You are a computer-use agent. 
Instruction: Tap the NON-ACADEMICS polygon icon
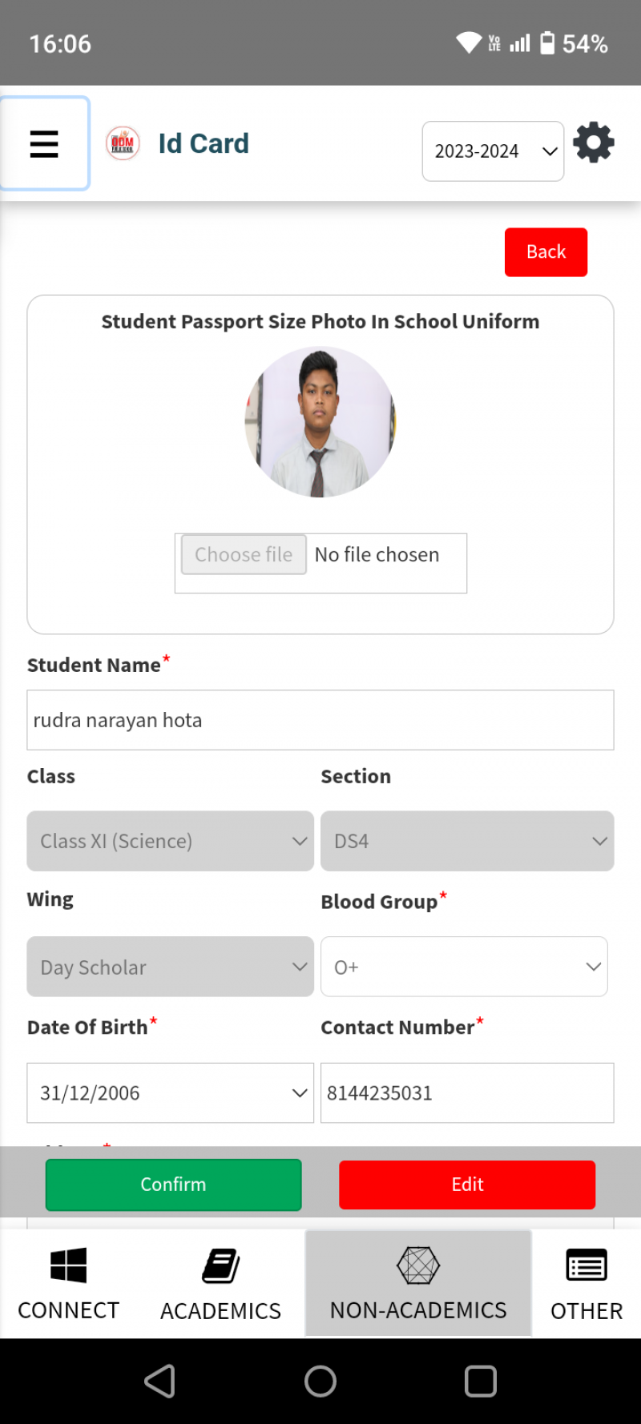coord(418,1265)
